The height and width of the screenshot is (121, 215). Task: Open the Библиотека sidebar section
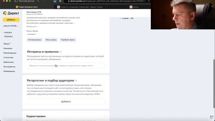tap(8, 62)
